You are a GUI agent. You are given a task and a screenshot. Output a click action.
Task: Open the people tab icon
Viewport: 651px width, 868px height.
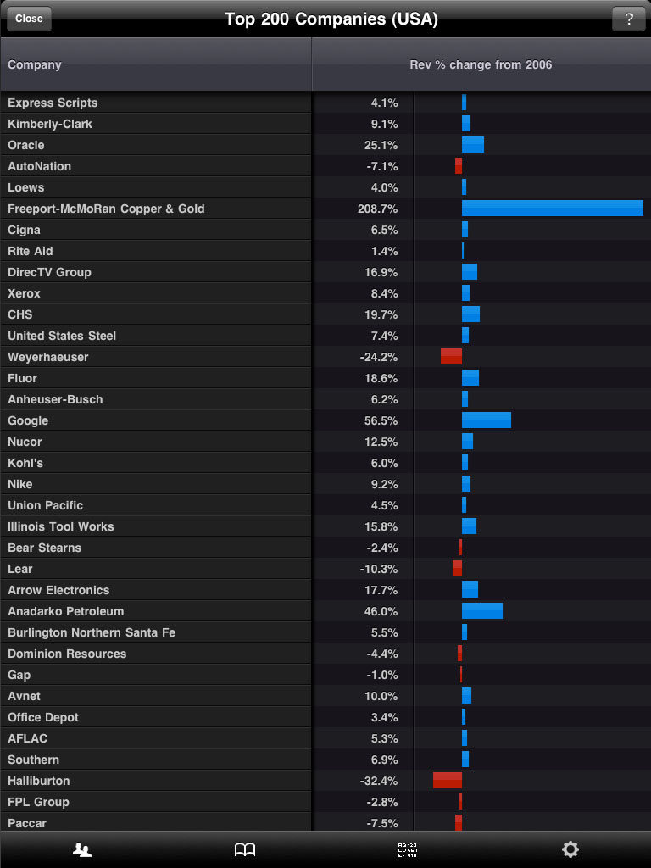point(82,849)
